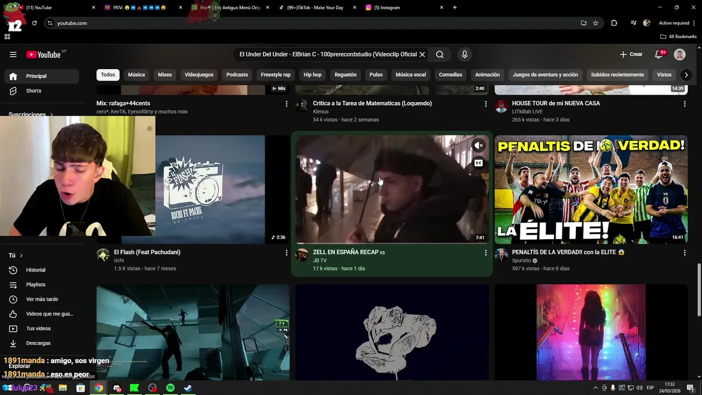
Task: Bookmark this page with star icon
Action: tap(596, 23)
